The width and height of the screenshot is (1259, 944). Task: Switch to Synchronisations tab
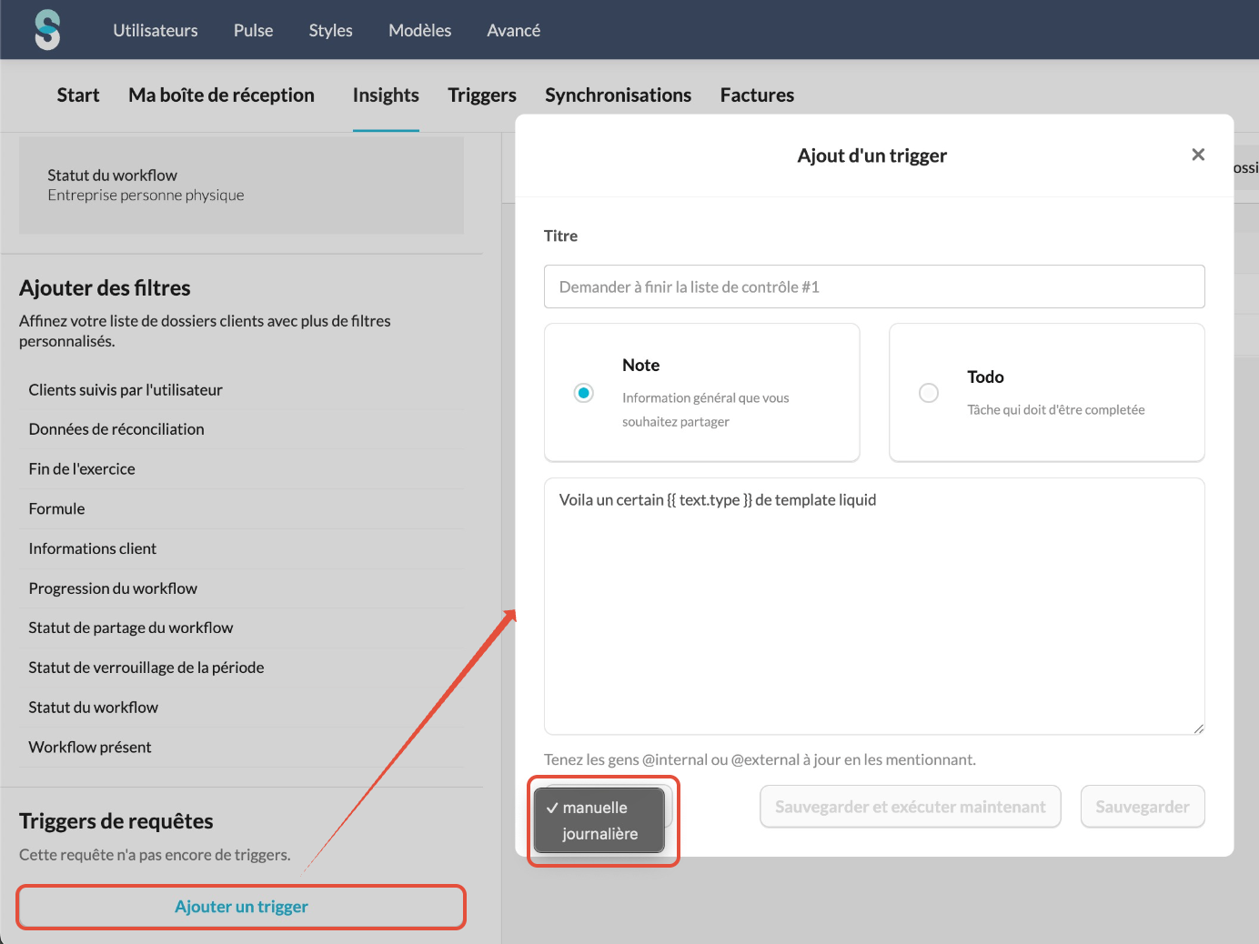(618, 95)
